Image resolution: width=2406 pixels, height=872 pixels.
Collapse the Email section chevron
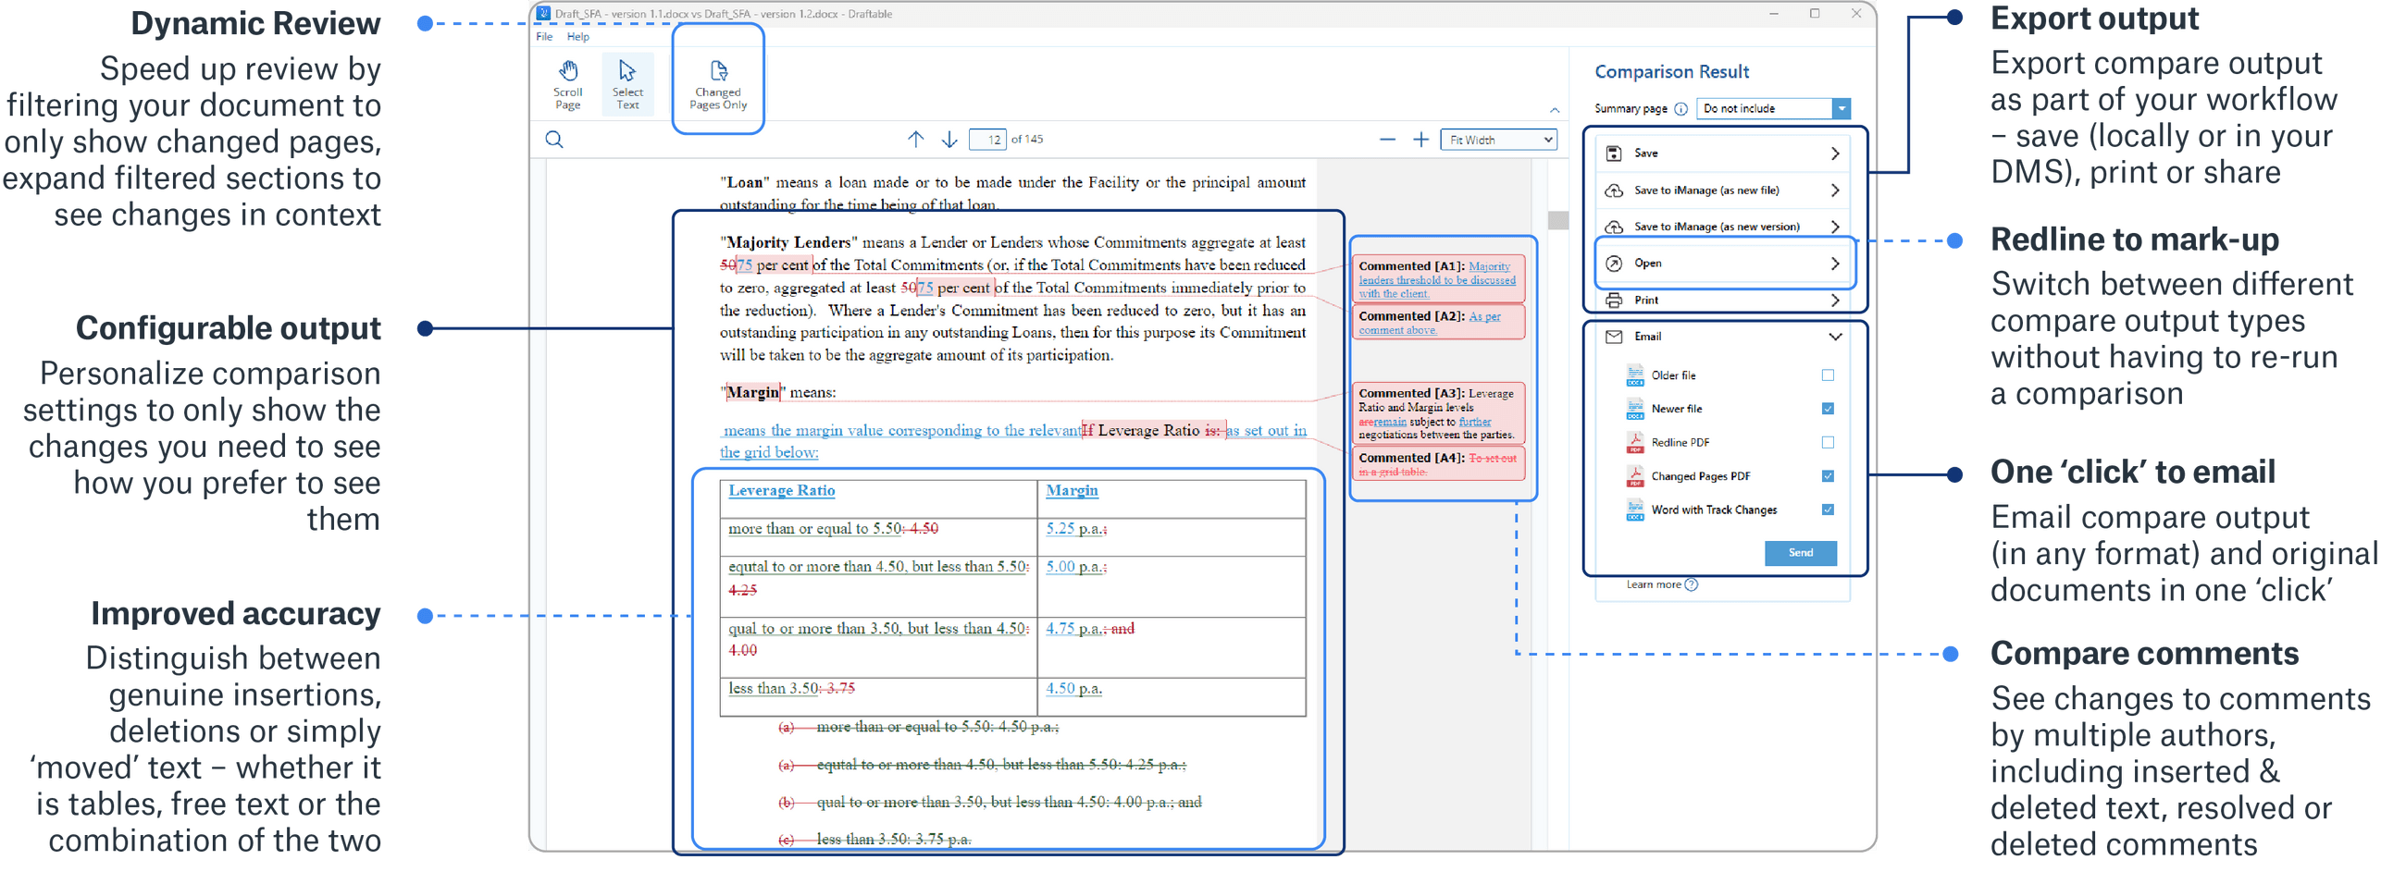click(x=1834, y=337)
